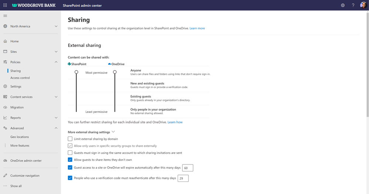Click the Home house icon

(5, 41)
